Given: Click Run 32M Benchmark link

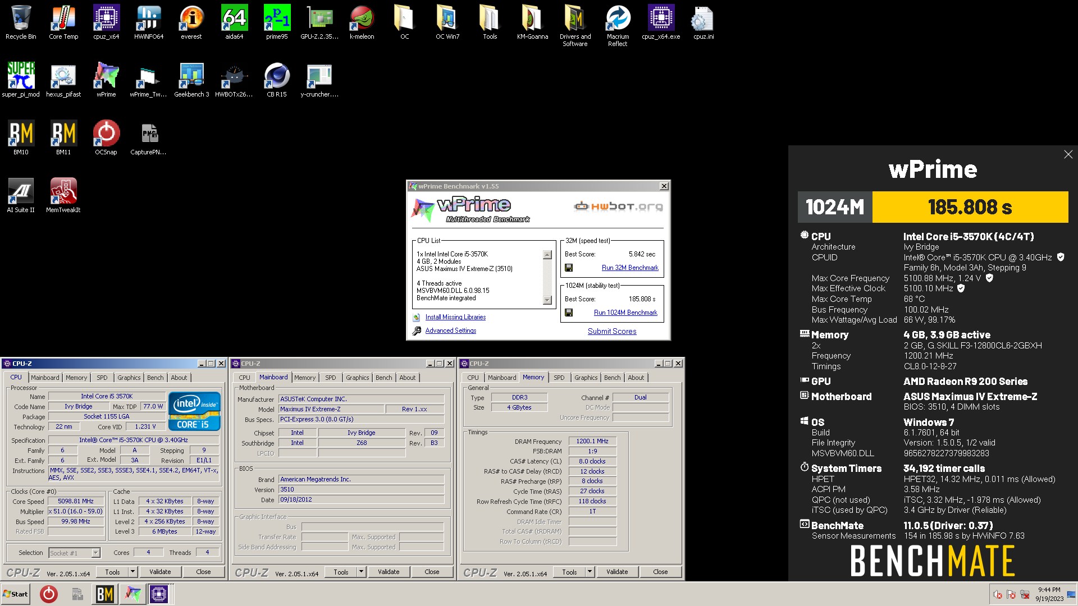Looking at the screenshot, I should tap(630, 268).
